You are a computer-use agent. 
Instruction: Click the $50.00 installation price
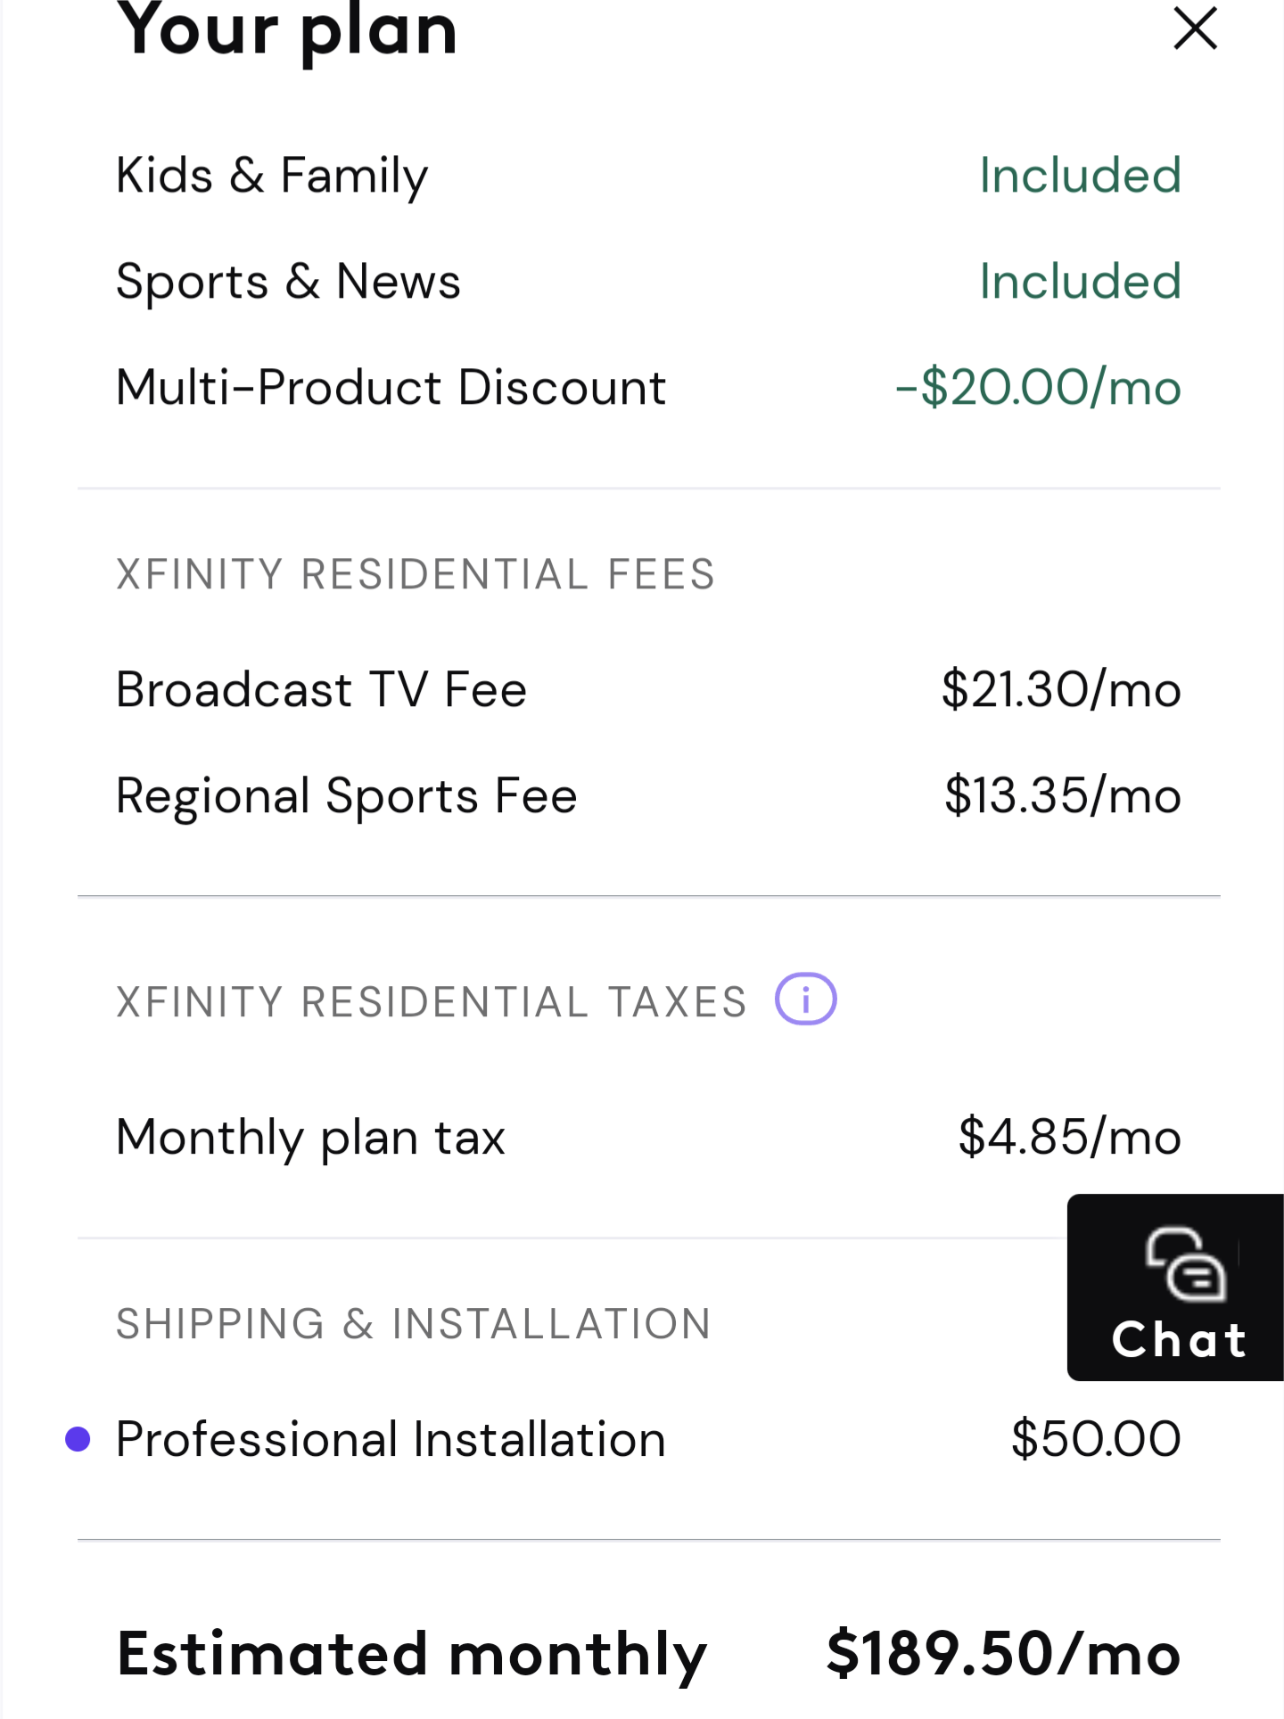point(1096,1439)
